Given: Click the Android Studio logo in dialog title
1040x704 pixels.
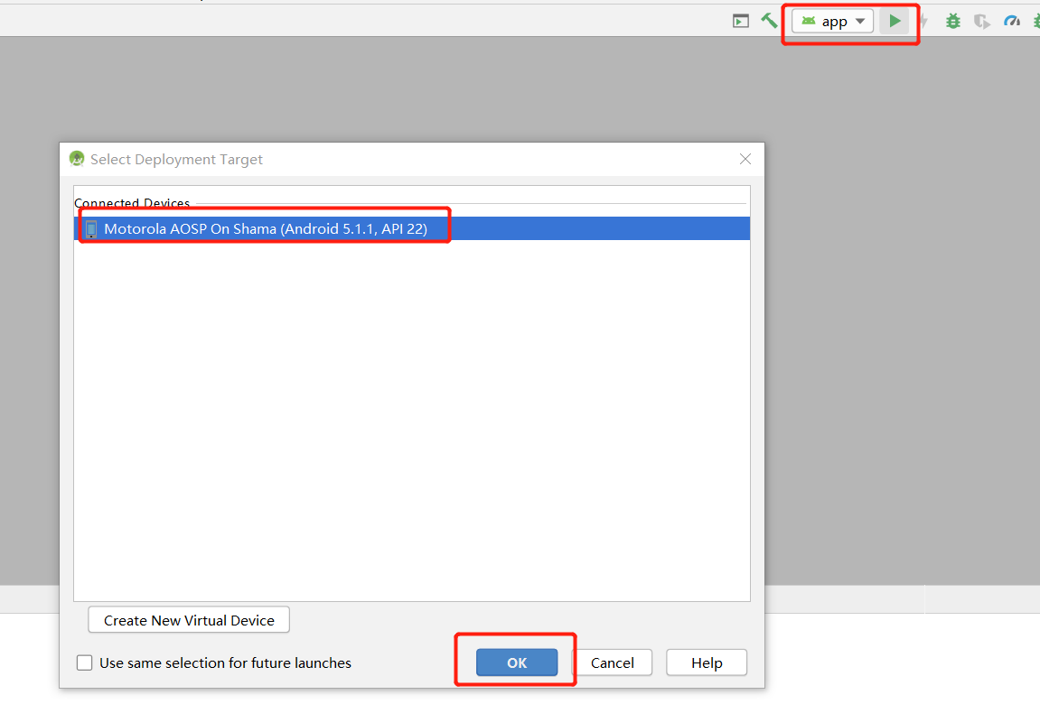Looking at the screenshot, I should pyautogui.click(x=77, y=159).
